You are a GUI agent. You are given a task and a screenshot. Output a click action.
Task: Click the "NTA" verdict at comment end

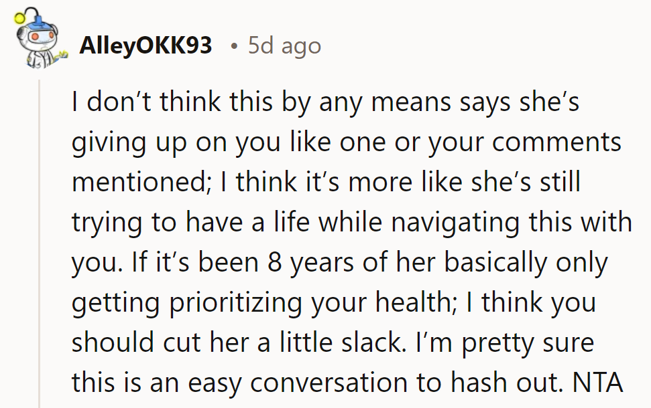[x=598, y=383]
